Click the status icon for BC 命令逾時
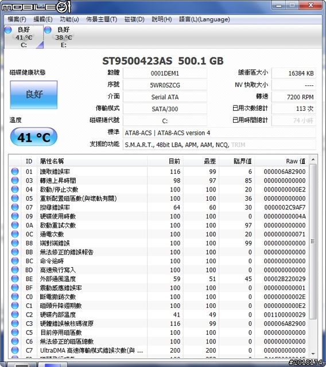326x367 pixels. (x=15, y=261)
